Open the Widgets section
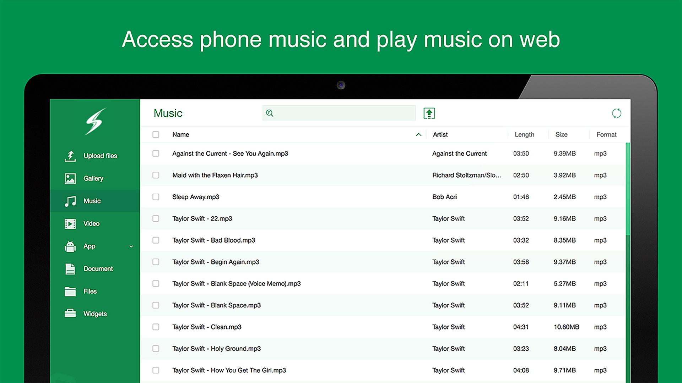This screenshot has width=682, height=383. coord(95,314)
